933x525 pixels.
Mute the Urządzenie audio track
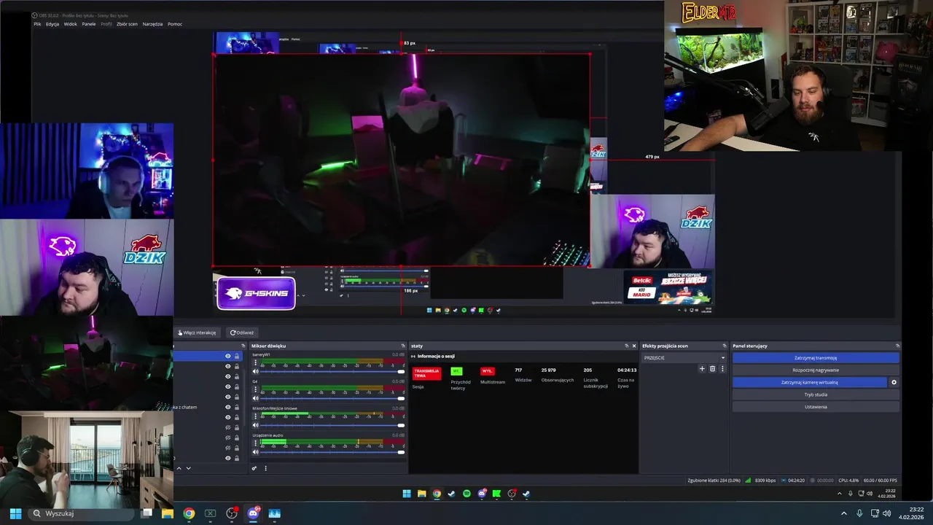tap(256, 452)
